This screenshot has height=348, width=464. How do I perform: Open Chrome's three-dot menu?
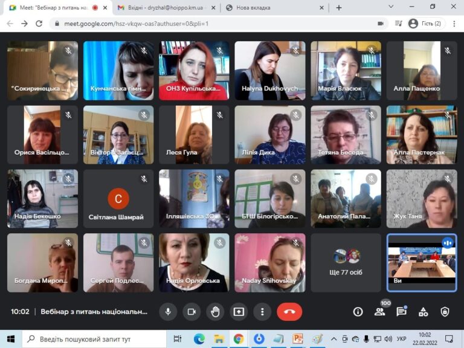[454, 24]
